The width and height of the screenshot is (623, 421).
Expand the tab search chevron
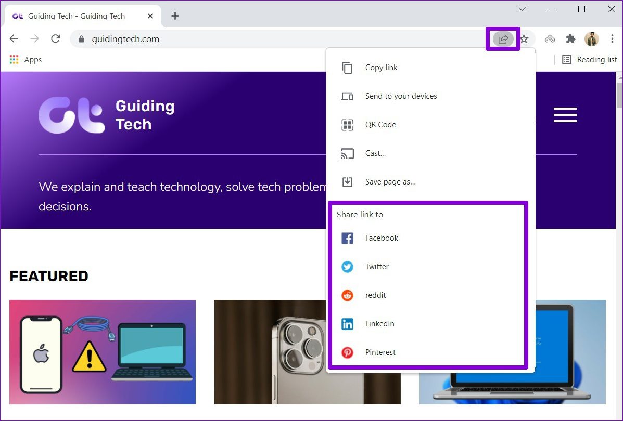pyautogui.click(x=523, y=9)
